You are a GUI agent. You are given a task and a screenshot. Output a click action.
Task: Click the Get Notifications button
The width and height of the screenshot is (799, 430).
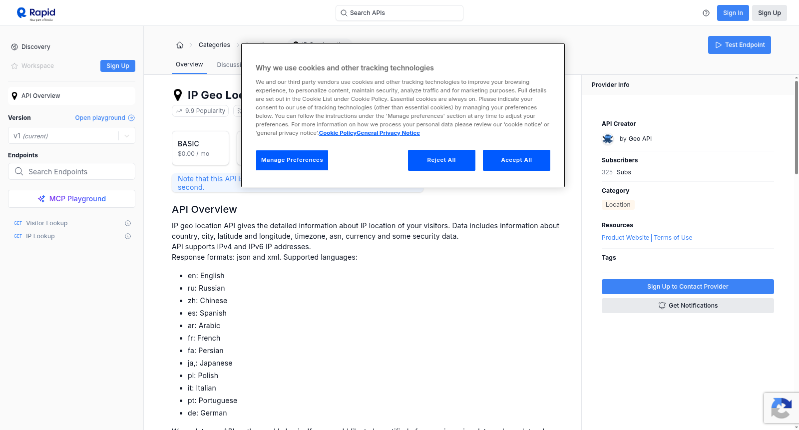point(688,306)
